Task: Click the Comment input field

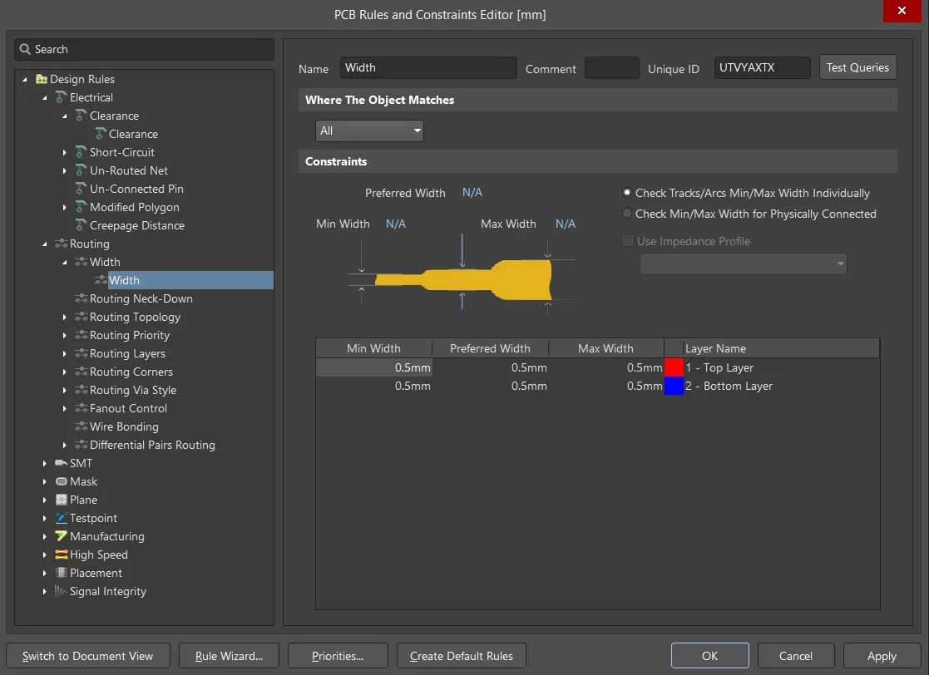Action: point(611,67)
